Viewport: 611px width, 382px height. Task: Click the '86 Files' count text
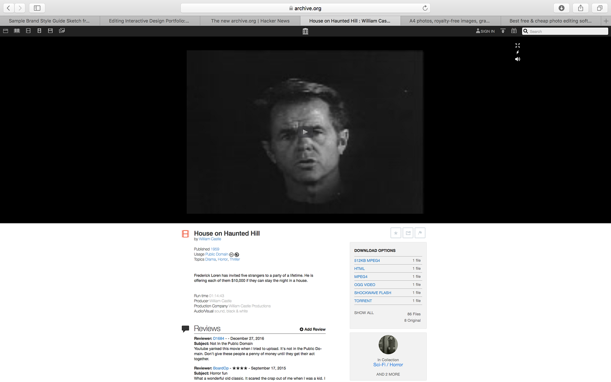pos(414,314)
